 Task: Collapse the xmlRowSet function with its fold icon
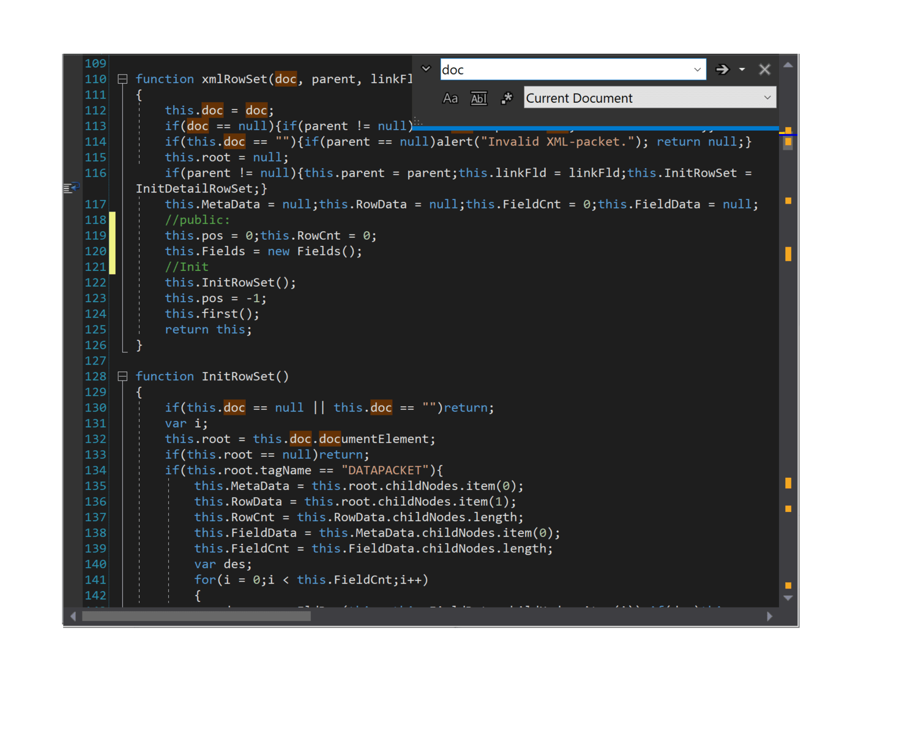point(122,78)
